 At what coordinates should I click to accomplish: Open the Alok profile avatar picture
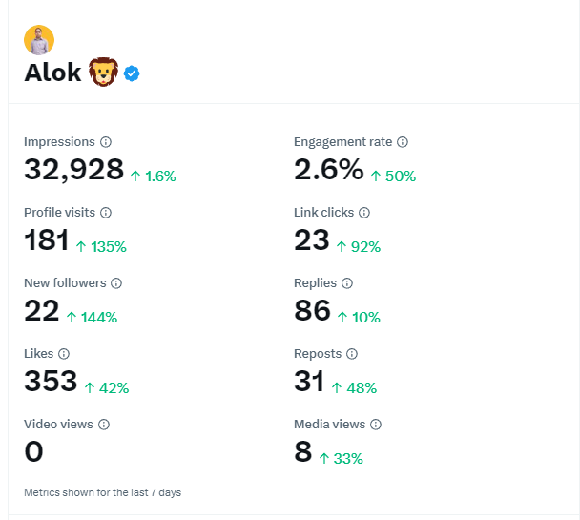point(39,40)
